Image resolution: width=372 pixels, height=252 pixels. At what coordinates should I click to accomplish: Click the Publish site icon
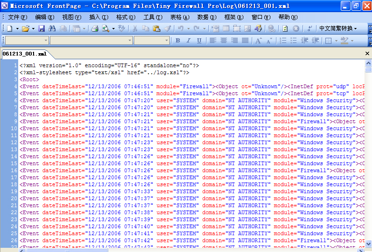point(63,29)
